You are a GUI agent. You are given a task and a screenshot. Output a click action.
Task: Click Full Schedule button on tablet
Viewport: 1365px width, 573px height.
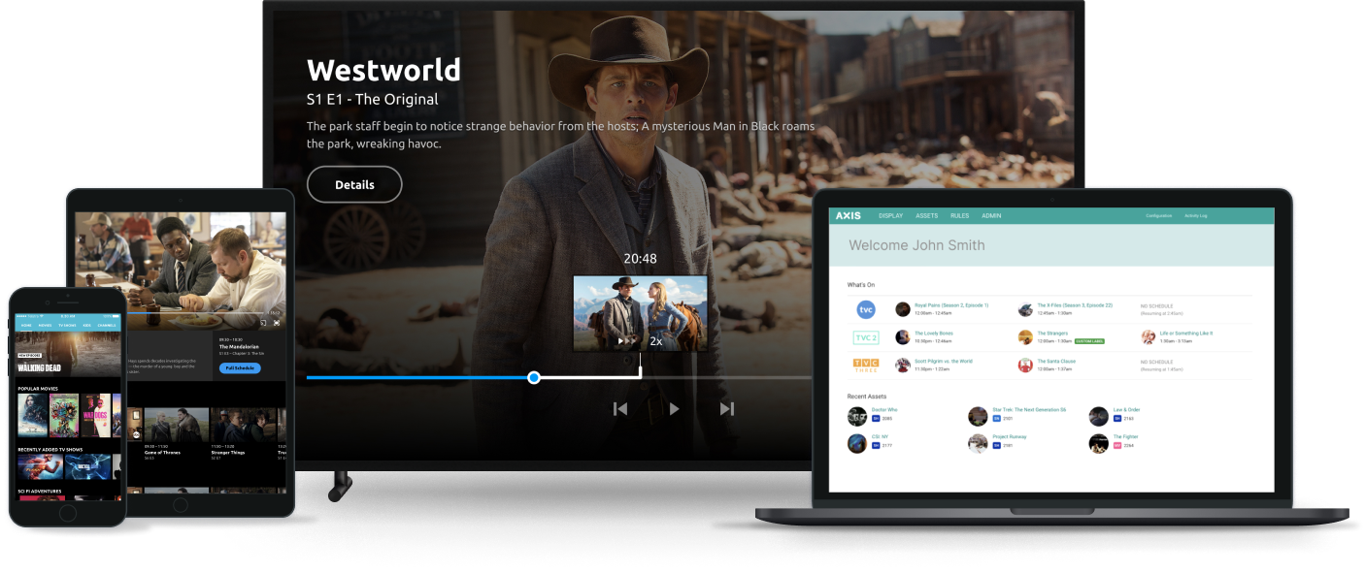point(240,368)
